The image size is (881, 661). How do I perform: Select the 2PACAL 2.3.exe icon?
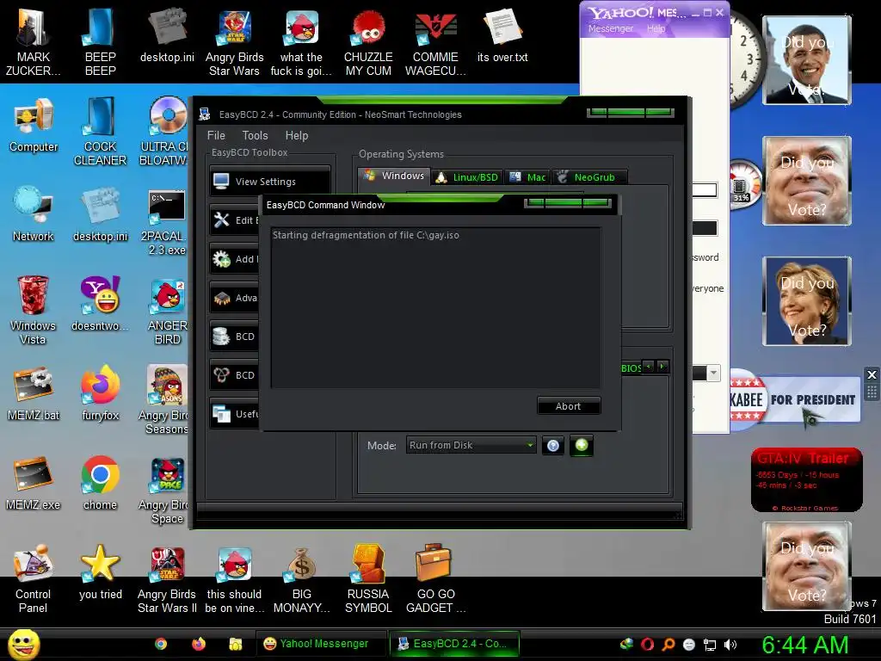[x=167, y=221]
